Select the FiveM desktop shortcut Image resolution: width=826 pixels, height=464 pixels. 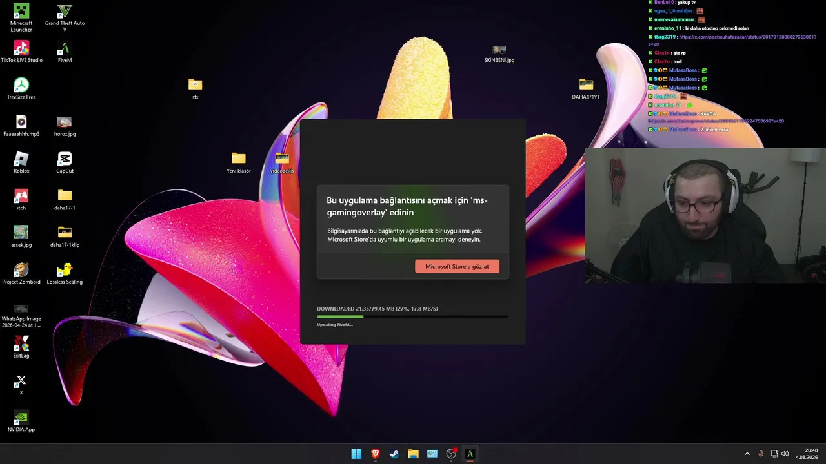[x=65, y=52]
